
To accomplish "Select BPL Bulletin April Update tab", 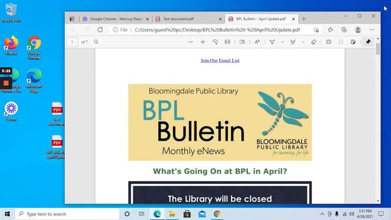I will [261, 19].
